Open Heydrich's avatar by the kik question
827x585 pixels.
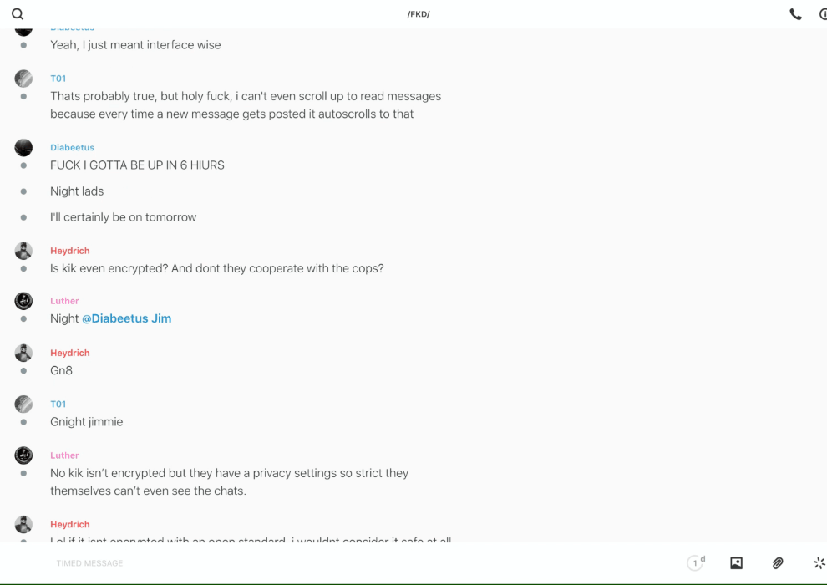coord(23,251)
